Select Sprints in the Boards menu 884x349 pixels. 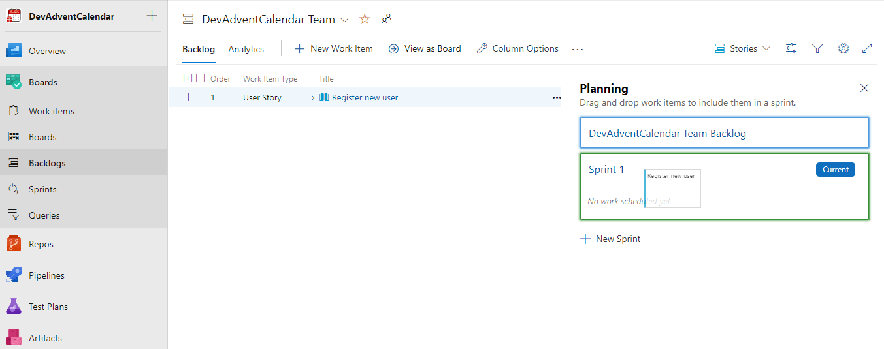pos(42,189)
